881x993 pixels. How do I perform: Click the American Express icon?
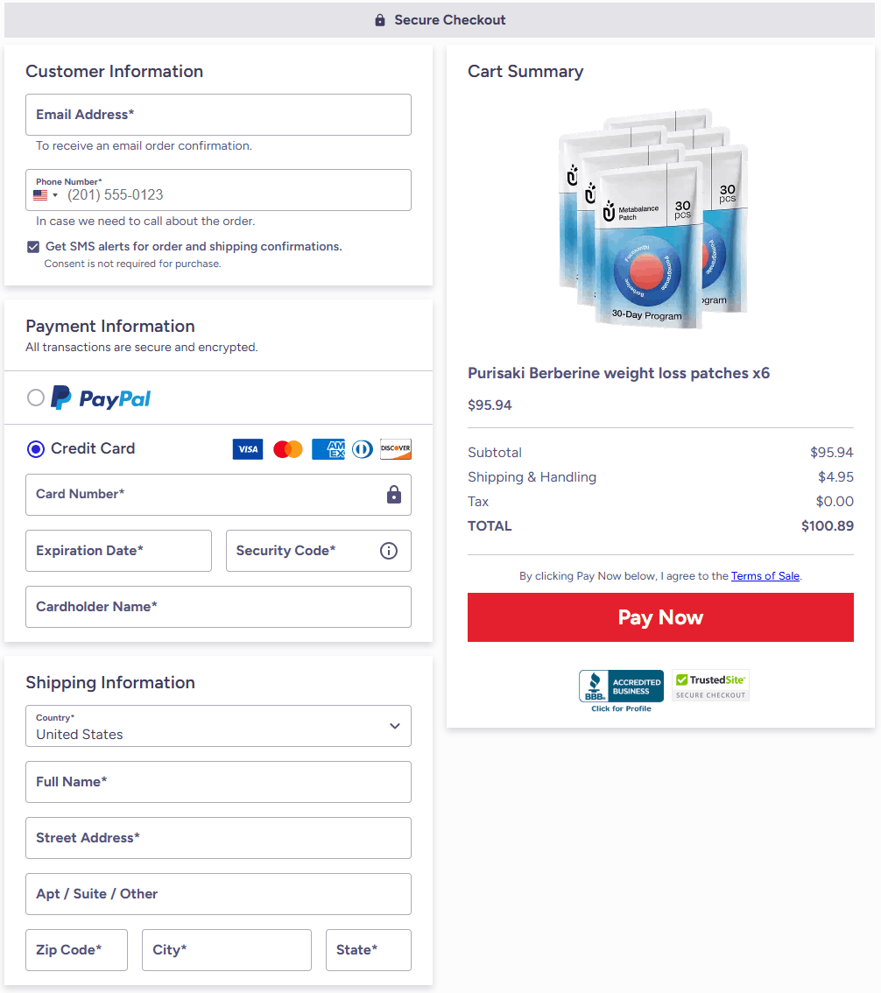pos(328,449)
